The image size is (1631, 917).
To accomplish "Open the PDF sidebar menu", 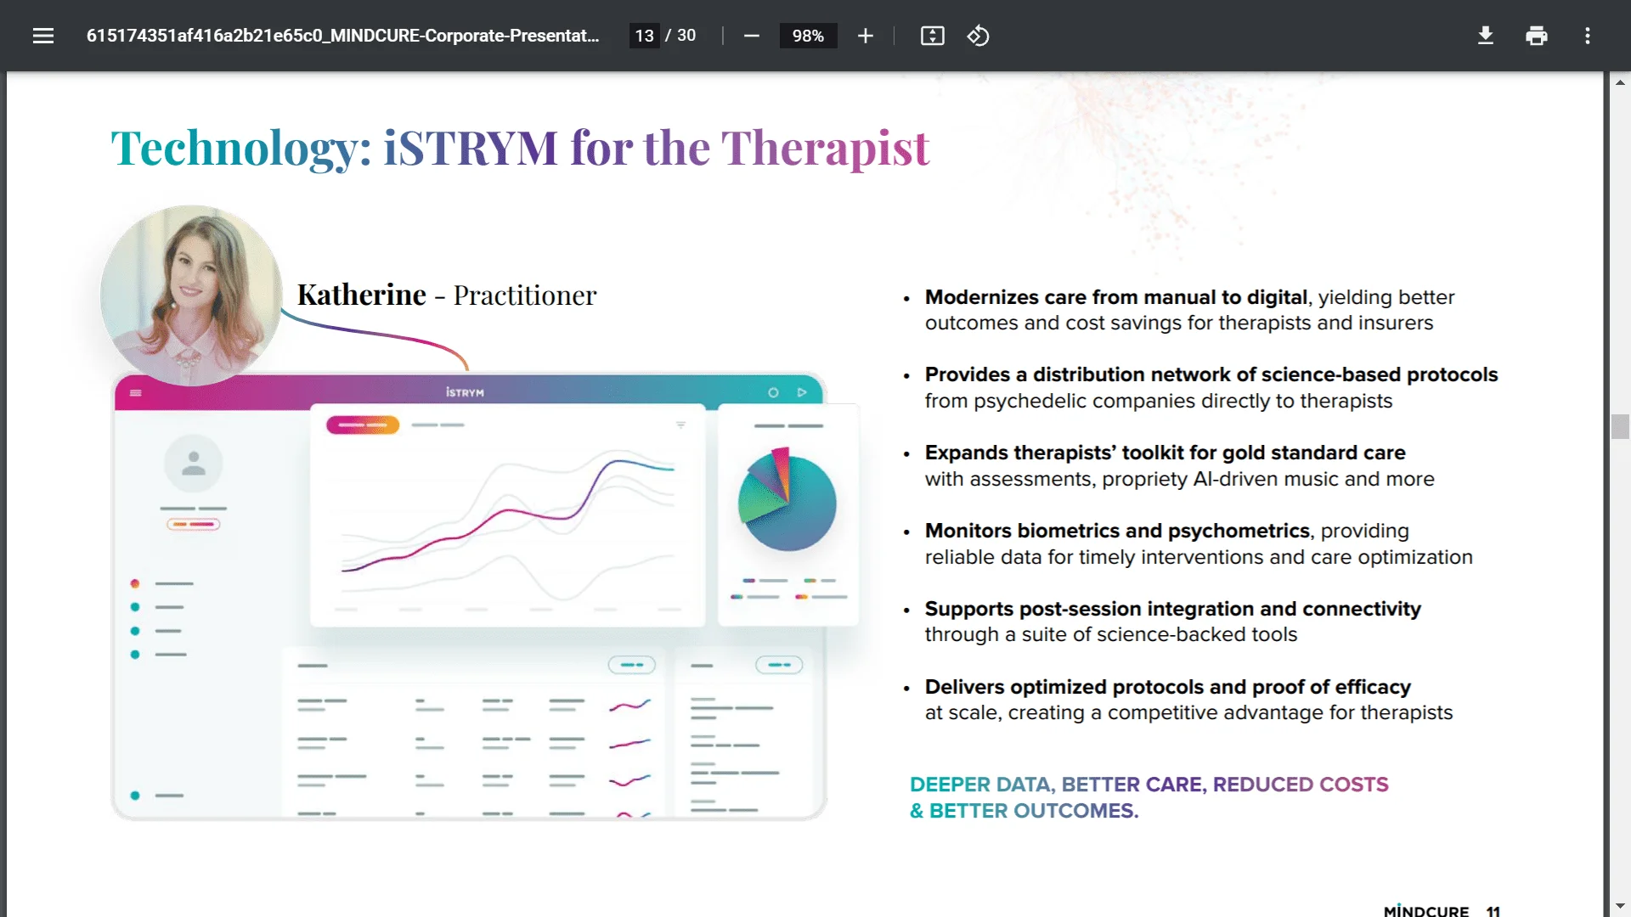I will pos(43,36).
